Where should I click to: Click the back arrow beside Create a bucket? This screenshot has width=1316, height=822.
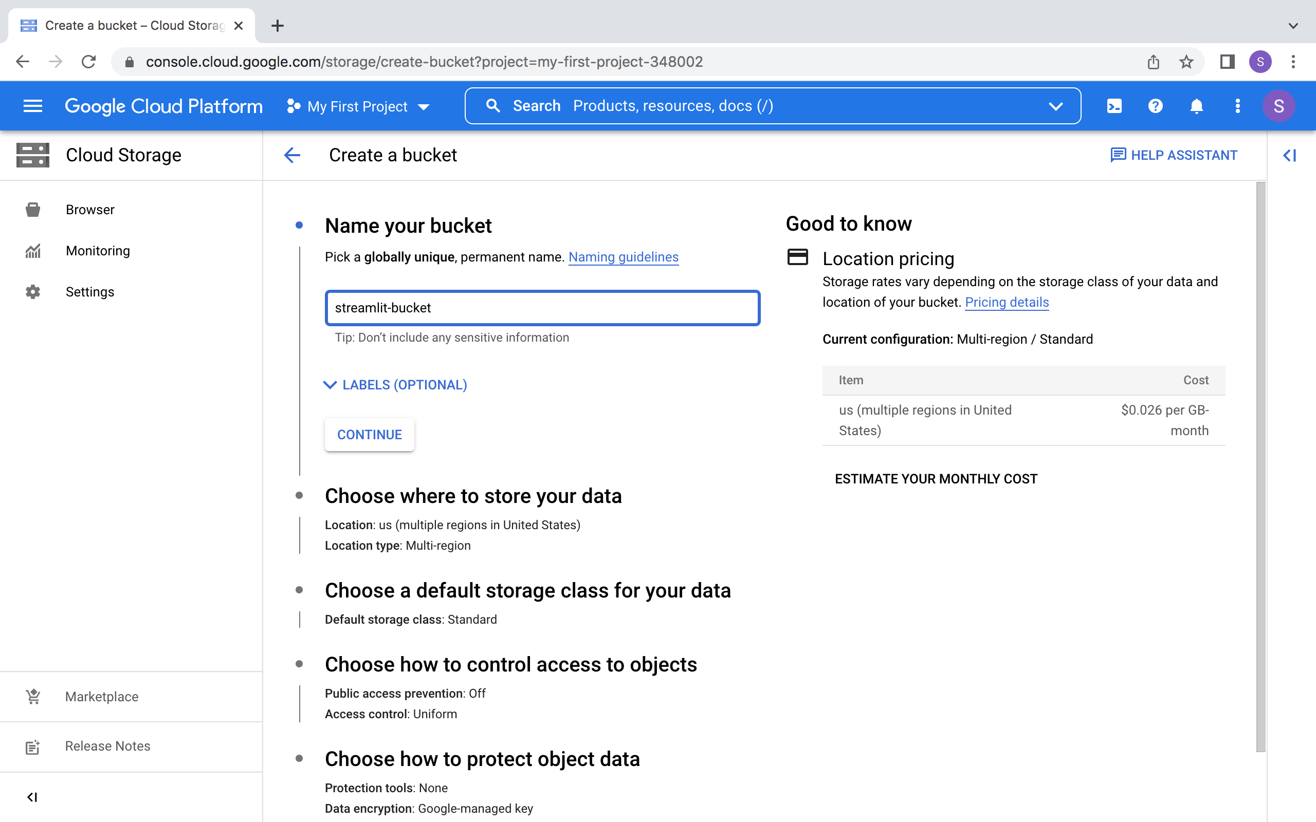292,156
